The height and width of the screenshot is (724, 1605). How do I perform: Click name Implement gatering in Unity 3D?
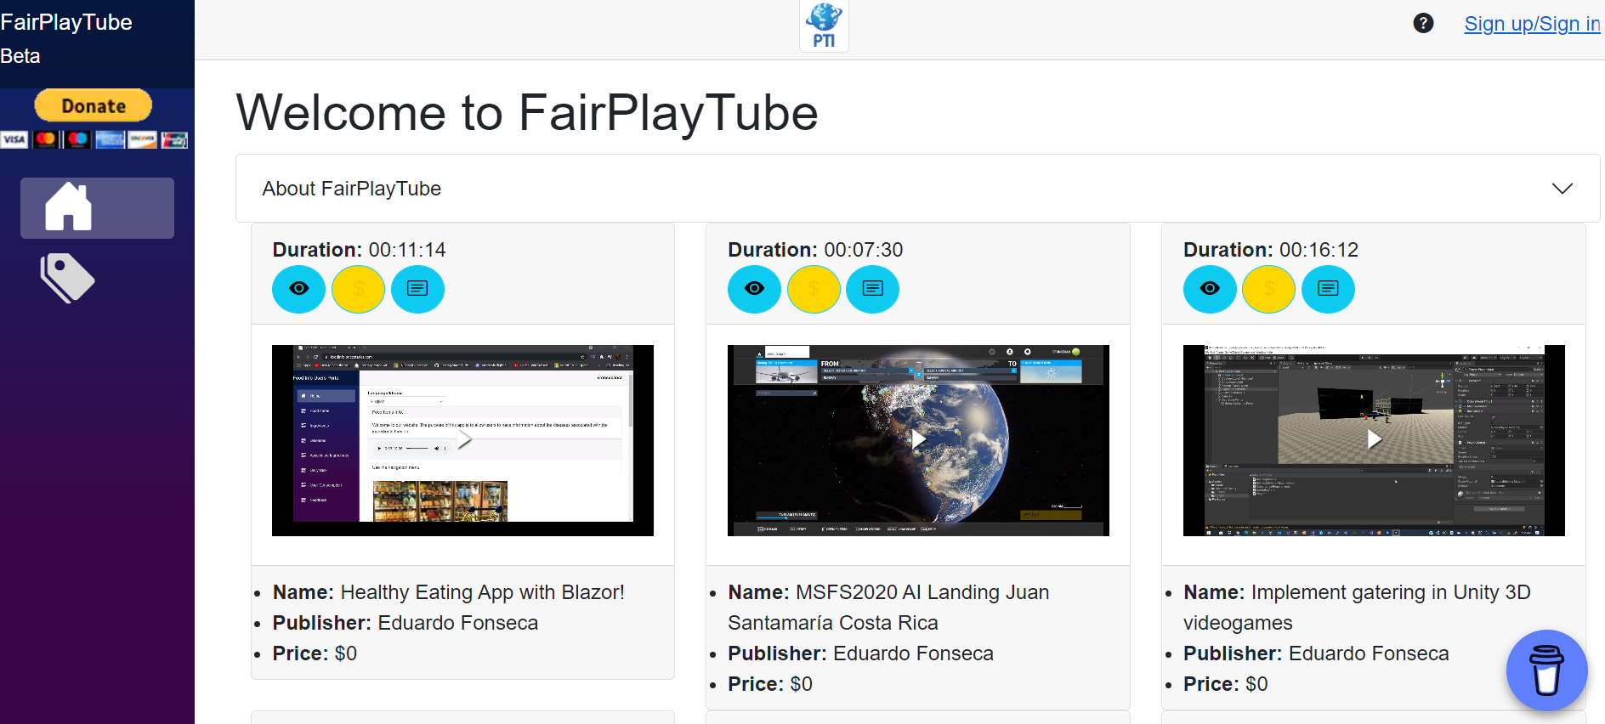1357,608
